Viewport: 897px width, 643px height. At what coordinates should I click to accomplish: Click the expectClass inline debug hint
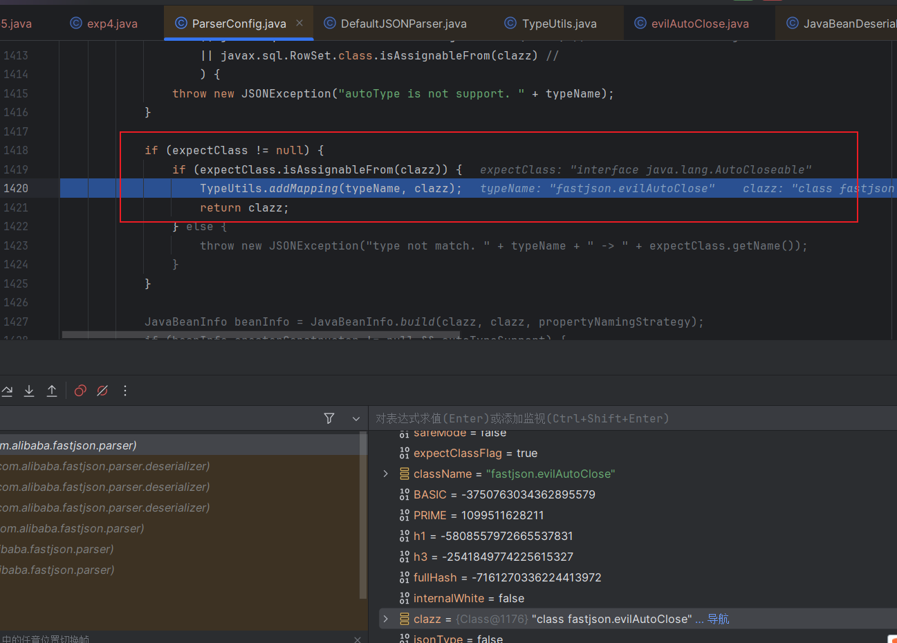pos(646,169)
